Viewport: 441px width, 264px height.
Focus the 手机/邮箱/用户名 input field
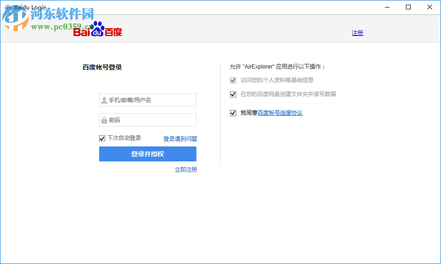pyautogui.click(x=148, y=100)
